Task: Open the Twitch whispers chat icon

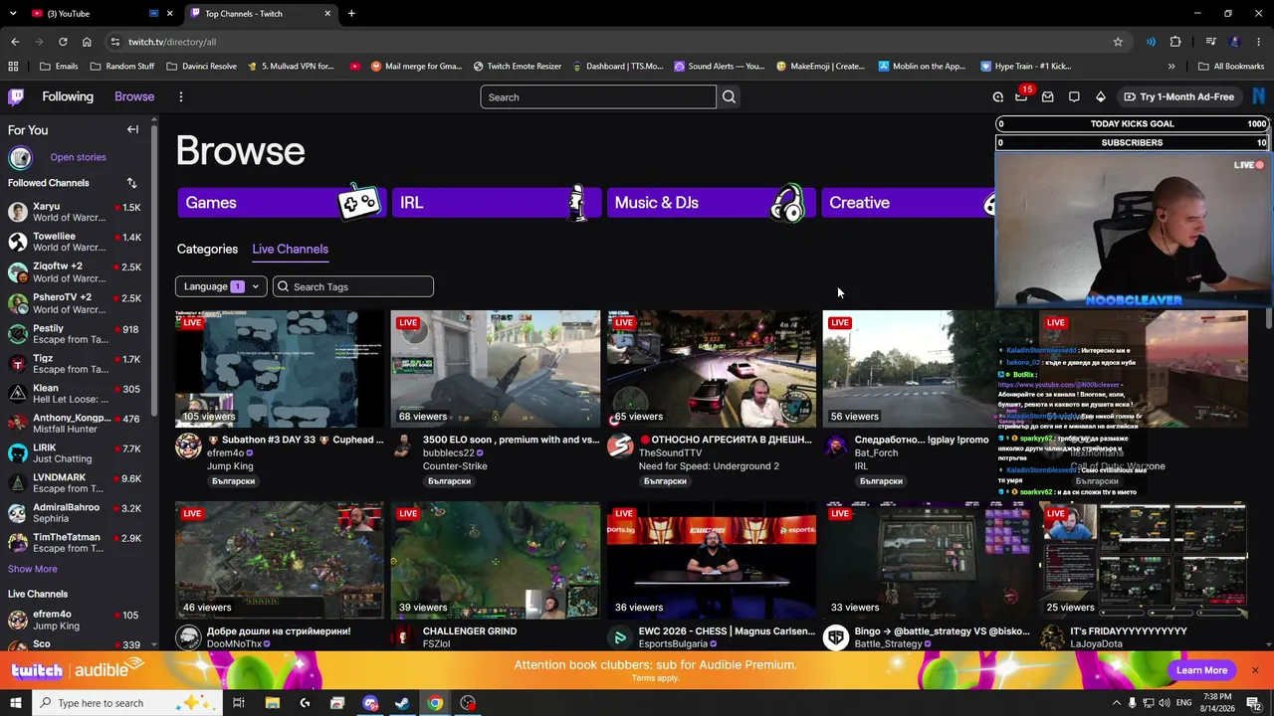Action: (1074, 96)
